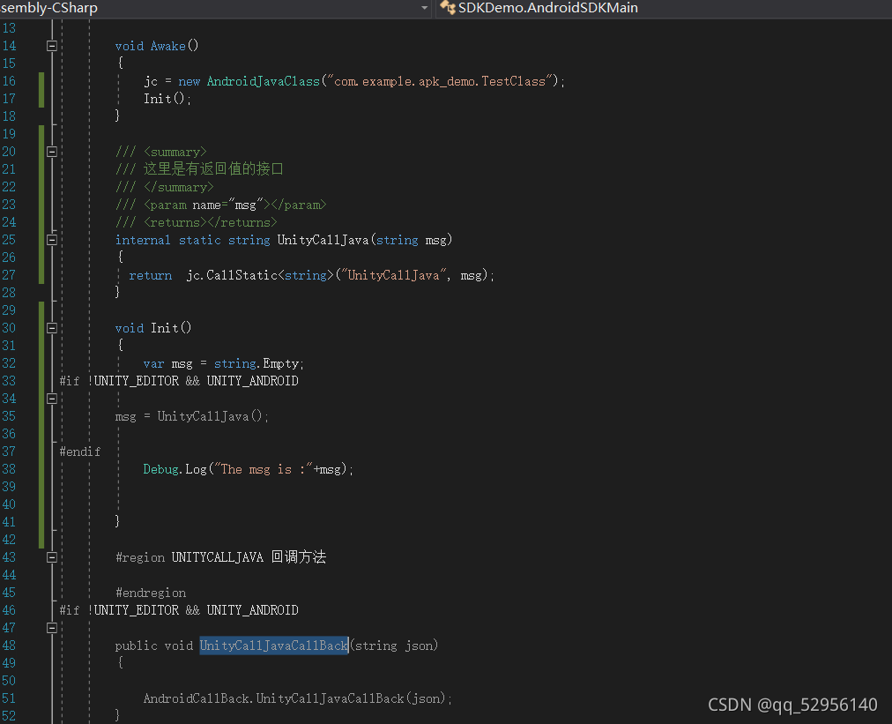Click the "UnityCallJava" string literal on line 27
The image size is (892, 724).
393,275
